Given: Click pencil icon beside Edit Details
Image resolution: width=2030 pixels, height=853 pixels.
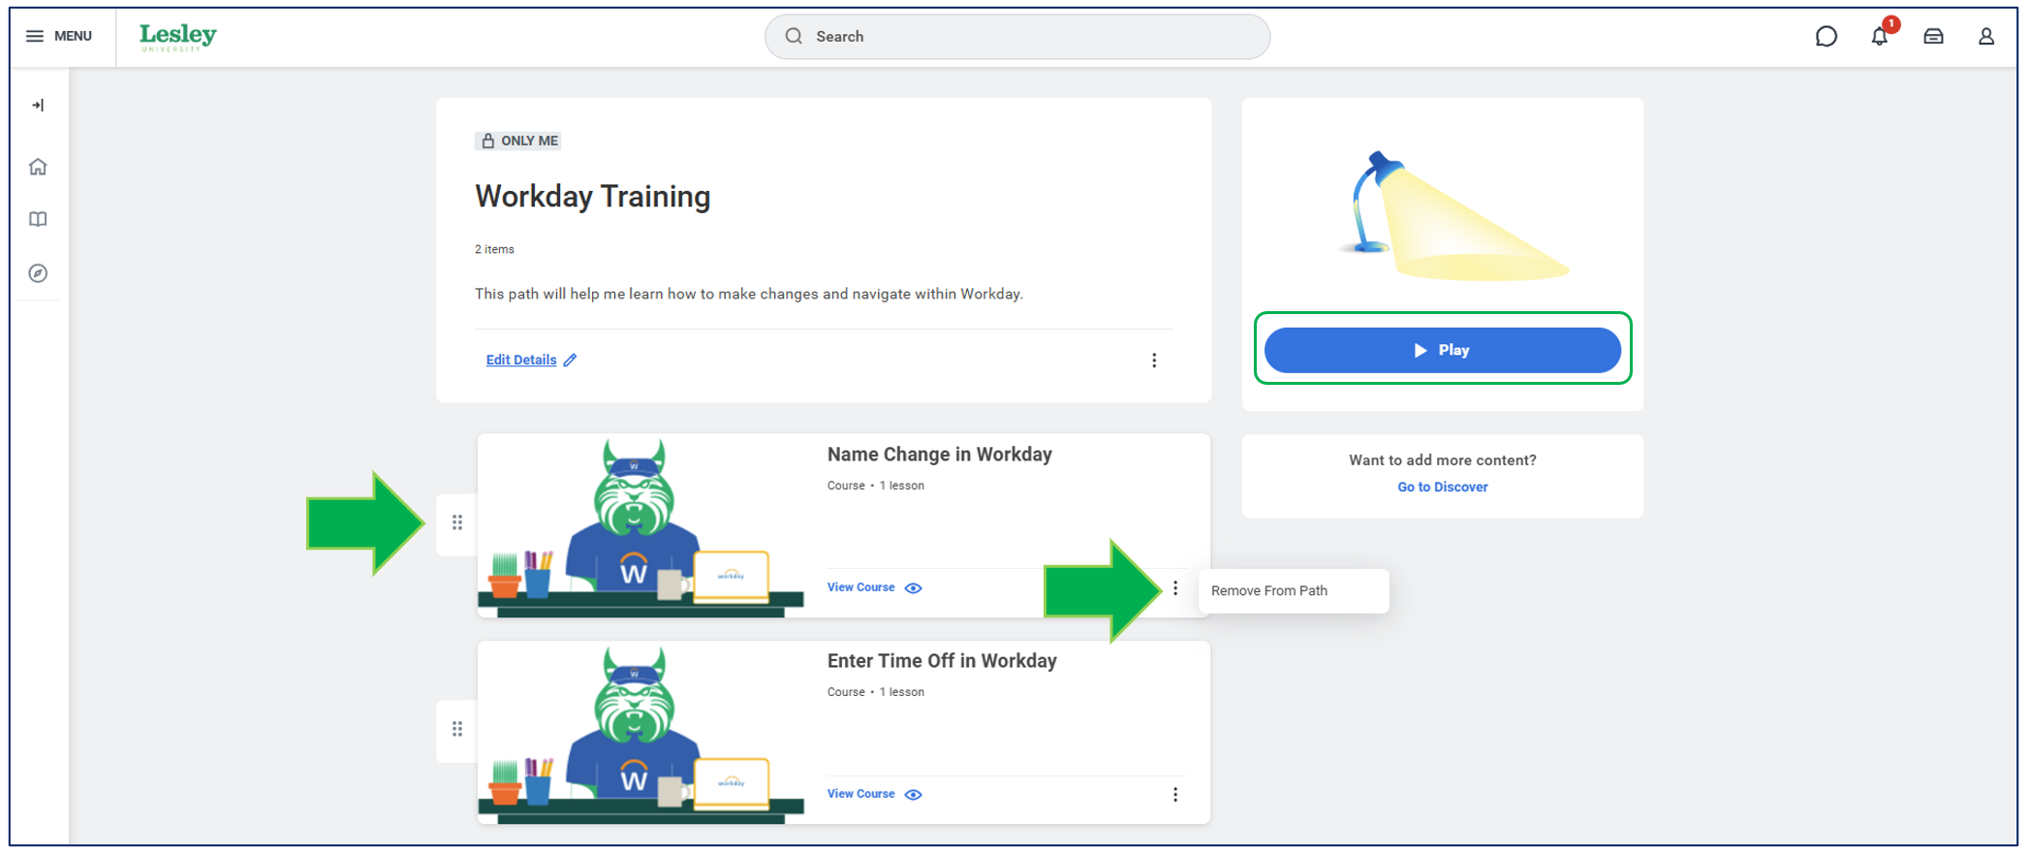Looking at the screenshot, I should pyautogui.click(x=570, y=360).
